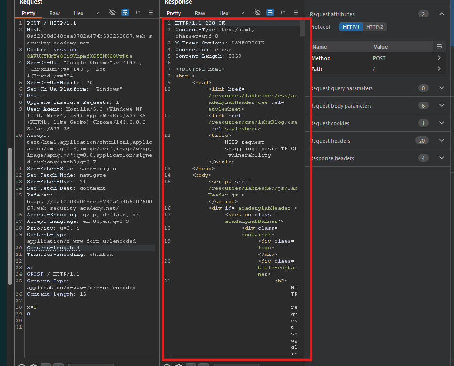Click the column wrap icon beside Value header
Screen dimensions: 454x366
[439, 47]
